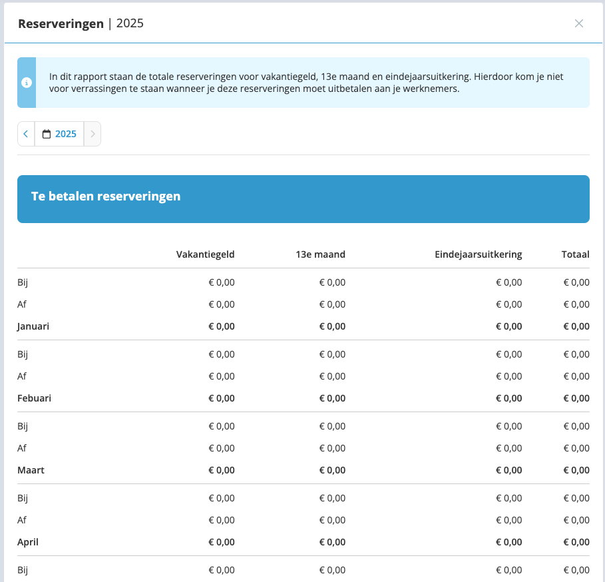This screenshot has height=582, width=605.
Task: Click the Maart Vakantiegeld amount
Action: pos(221,470)
